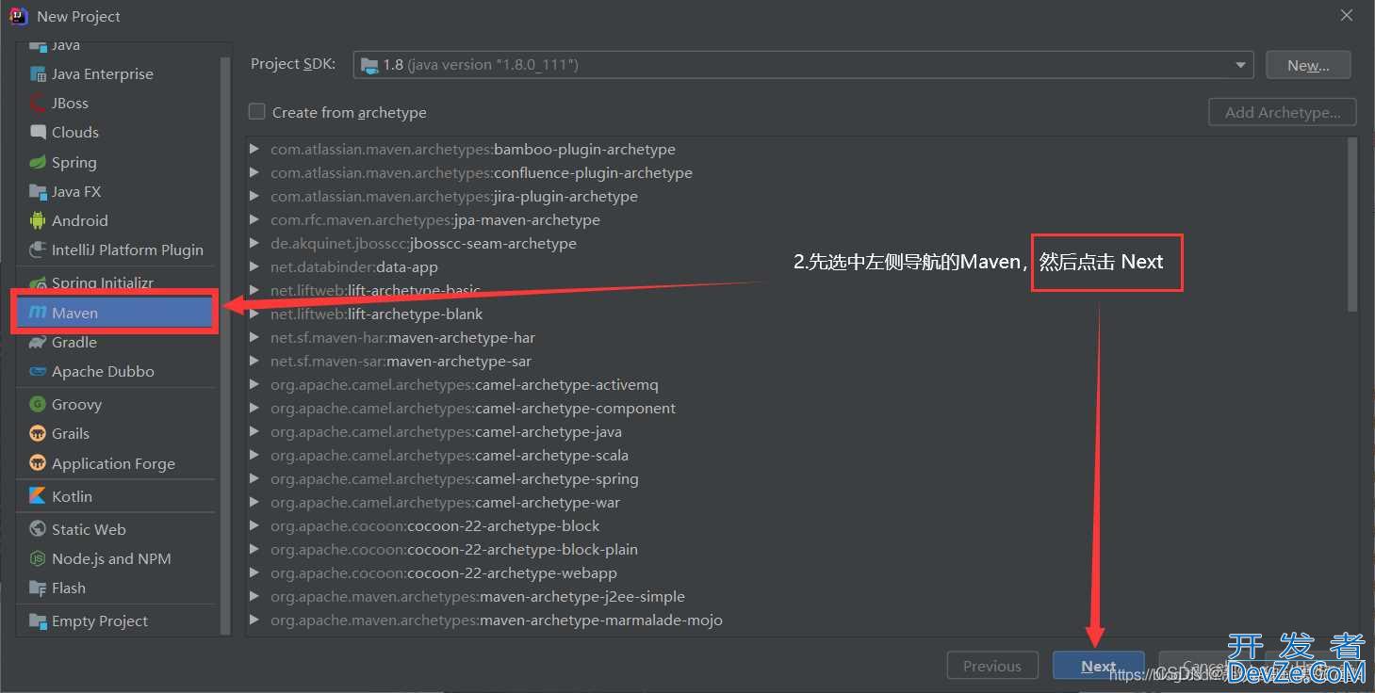Image resolution: width=1375 pixels, height=693 pixels.
Task: Click the project type sidebar scrollbar
Action: (225, 345)
